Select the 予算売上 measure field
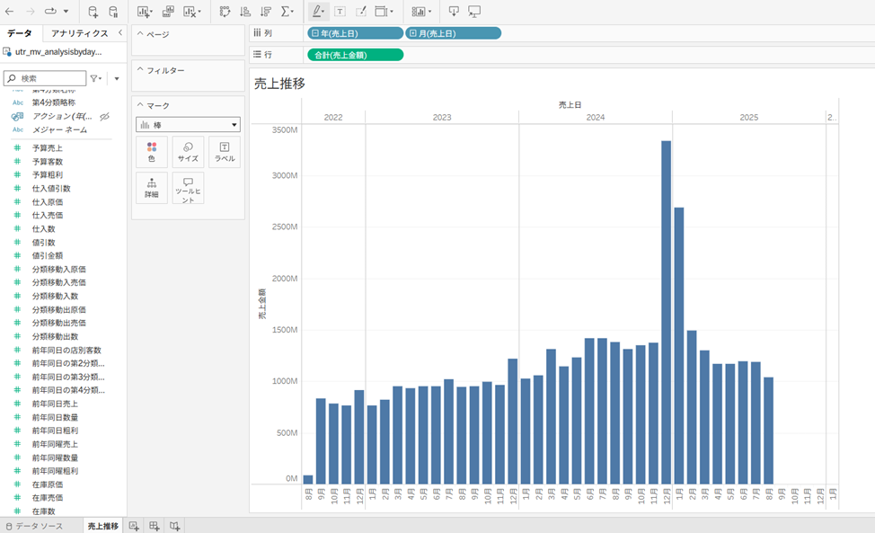This screenshot has height=533, width=875. 48,148
